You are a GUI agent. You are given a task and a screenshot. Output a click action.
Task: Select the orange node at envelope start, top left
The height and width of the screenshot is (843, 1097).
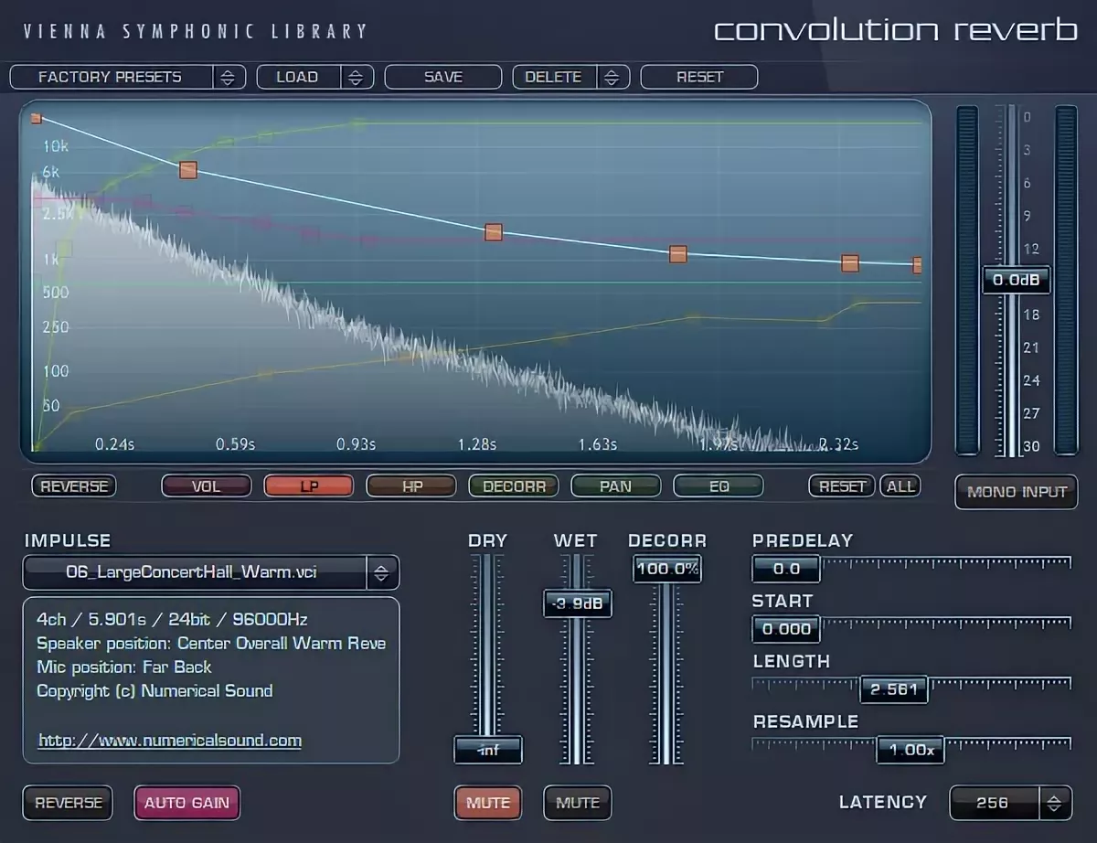(36, 118)
